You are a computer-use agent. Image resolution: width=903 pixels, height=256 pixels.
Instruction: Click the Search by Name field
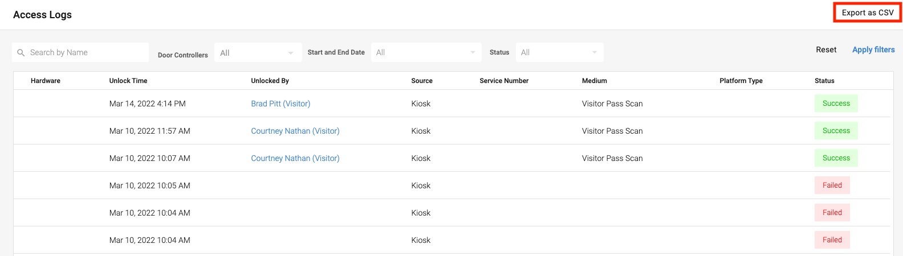click(86, 53)
